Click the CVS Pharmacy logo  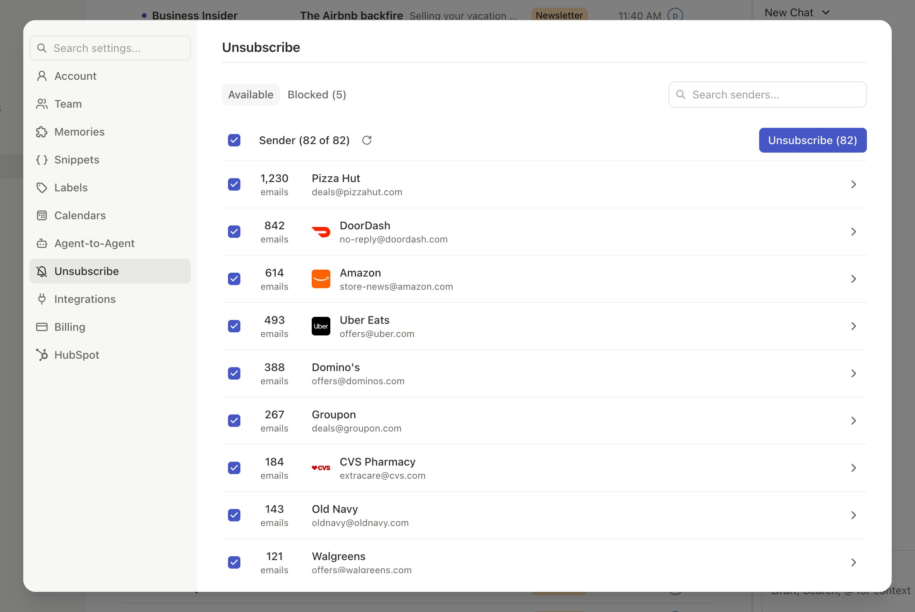pos(321,468)
